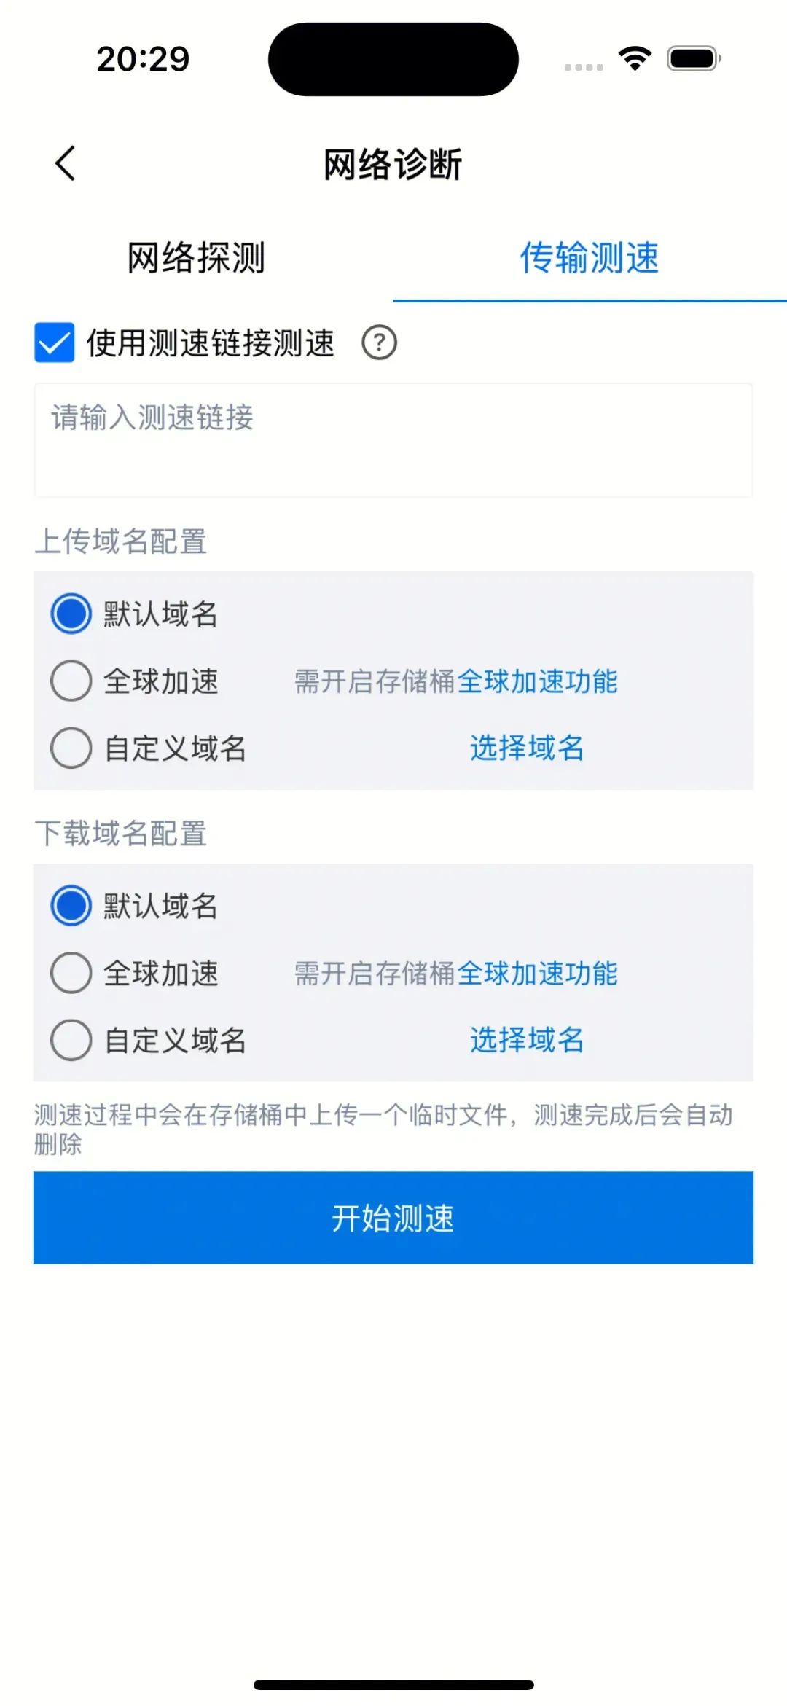
Task: Uncheck 使用测速链接测速 checkbox
Action: click(x=55, y=343)
